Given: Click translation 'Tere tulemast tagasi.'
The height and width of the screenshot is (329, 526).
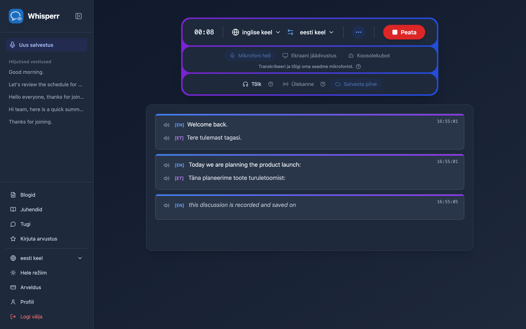Looking at the screenshot, I should pyautogui.click(x=214, y=138).
